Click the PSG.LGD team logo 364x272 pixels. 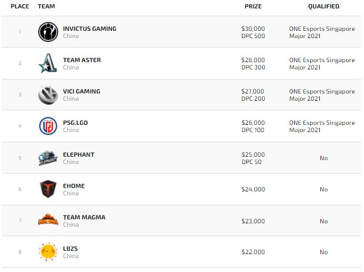point(48,126)
